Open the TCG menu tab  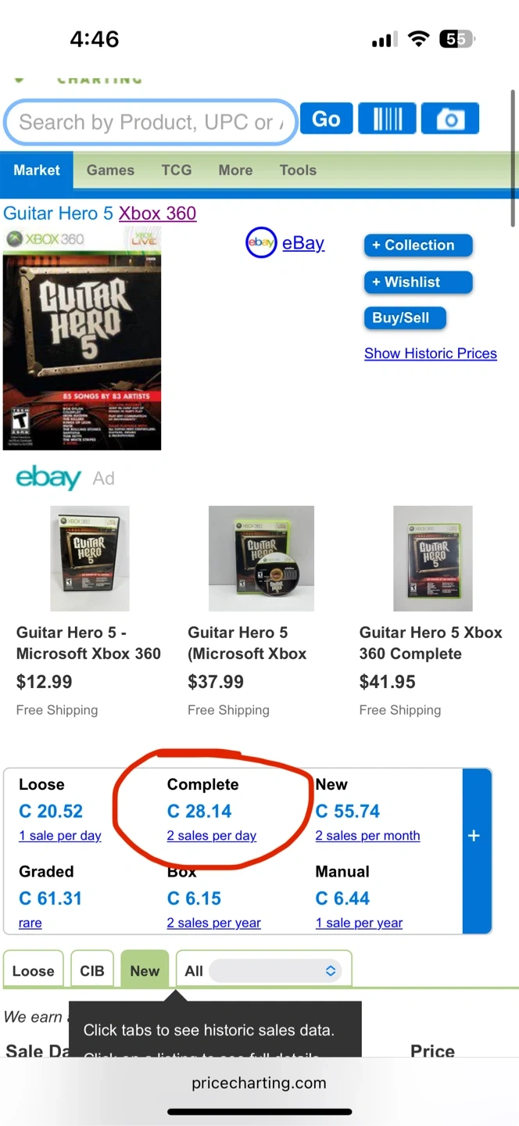(177, 170)
